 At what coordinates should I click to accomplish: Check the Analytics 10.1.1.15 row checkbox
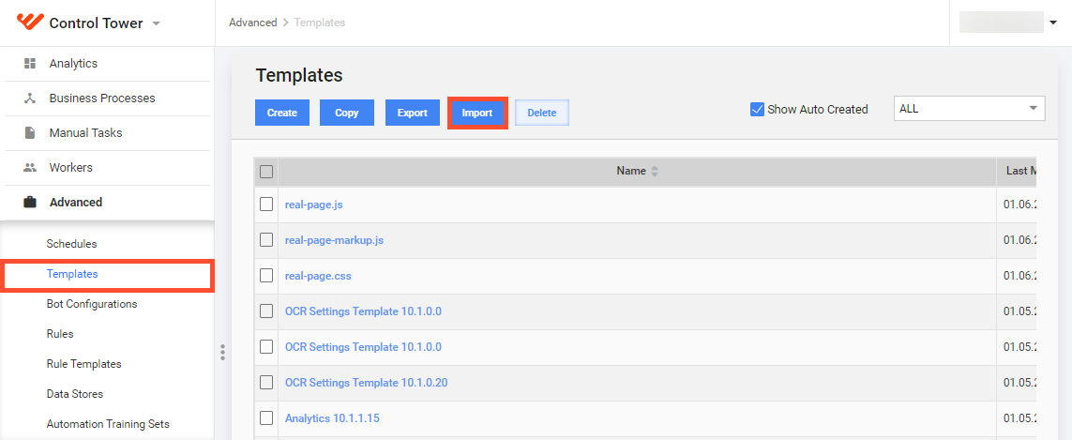pos(266,418)
